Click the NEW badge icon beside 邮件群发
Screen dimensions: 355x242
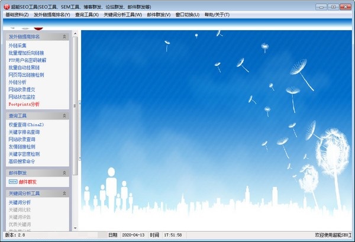[12, 182]
